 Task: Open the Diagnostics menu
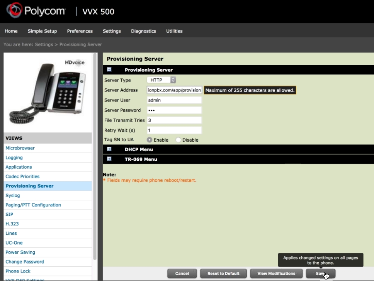pyautogui.click(x=143, y=31)
